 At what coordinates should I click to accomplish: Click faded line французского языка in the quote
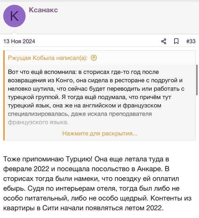pyautogui.click(x=38, y=122)
